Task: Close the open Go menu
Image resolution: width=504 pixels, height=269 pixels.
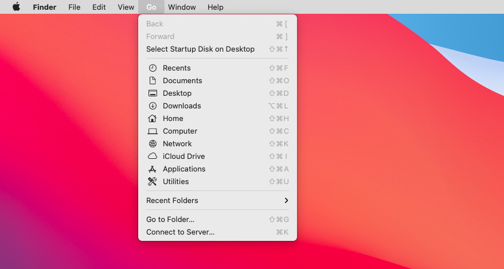Action: point(151,7)
